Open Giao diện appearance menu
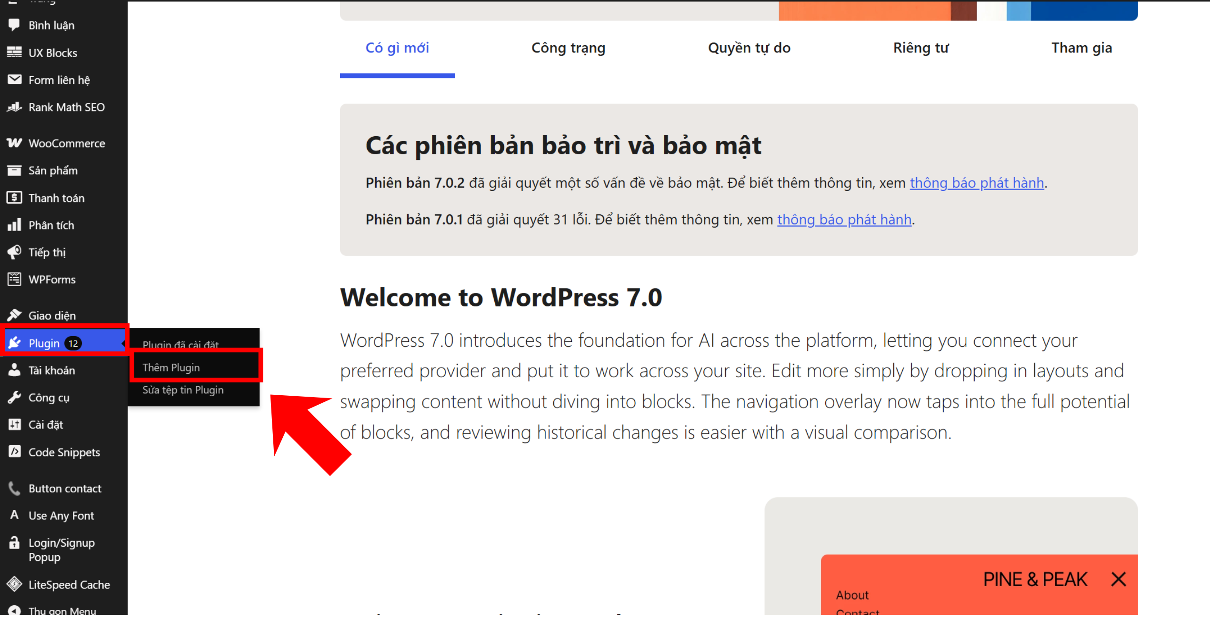1210x620 pixels. click(x=64, y=315)
